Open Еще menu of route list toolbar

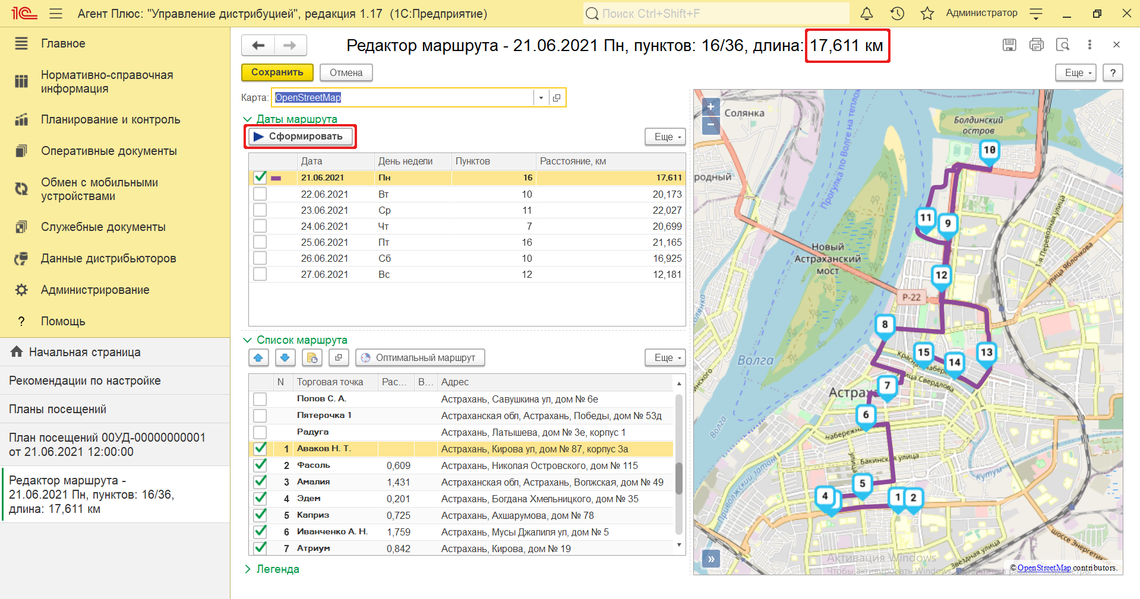point(665,357)
